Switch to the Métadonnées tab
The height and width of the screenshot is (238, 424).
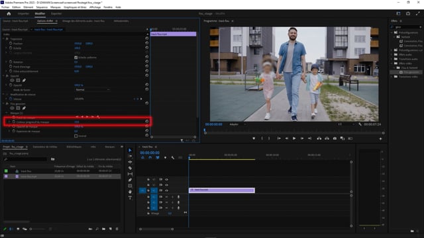(x=121, y=20)
